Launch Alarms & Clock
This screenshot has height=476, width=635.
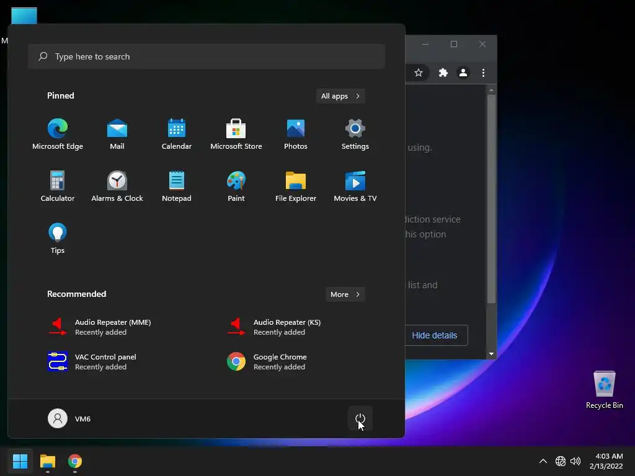[x=117, y=186]
